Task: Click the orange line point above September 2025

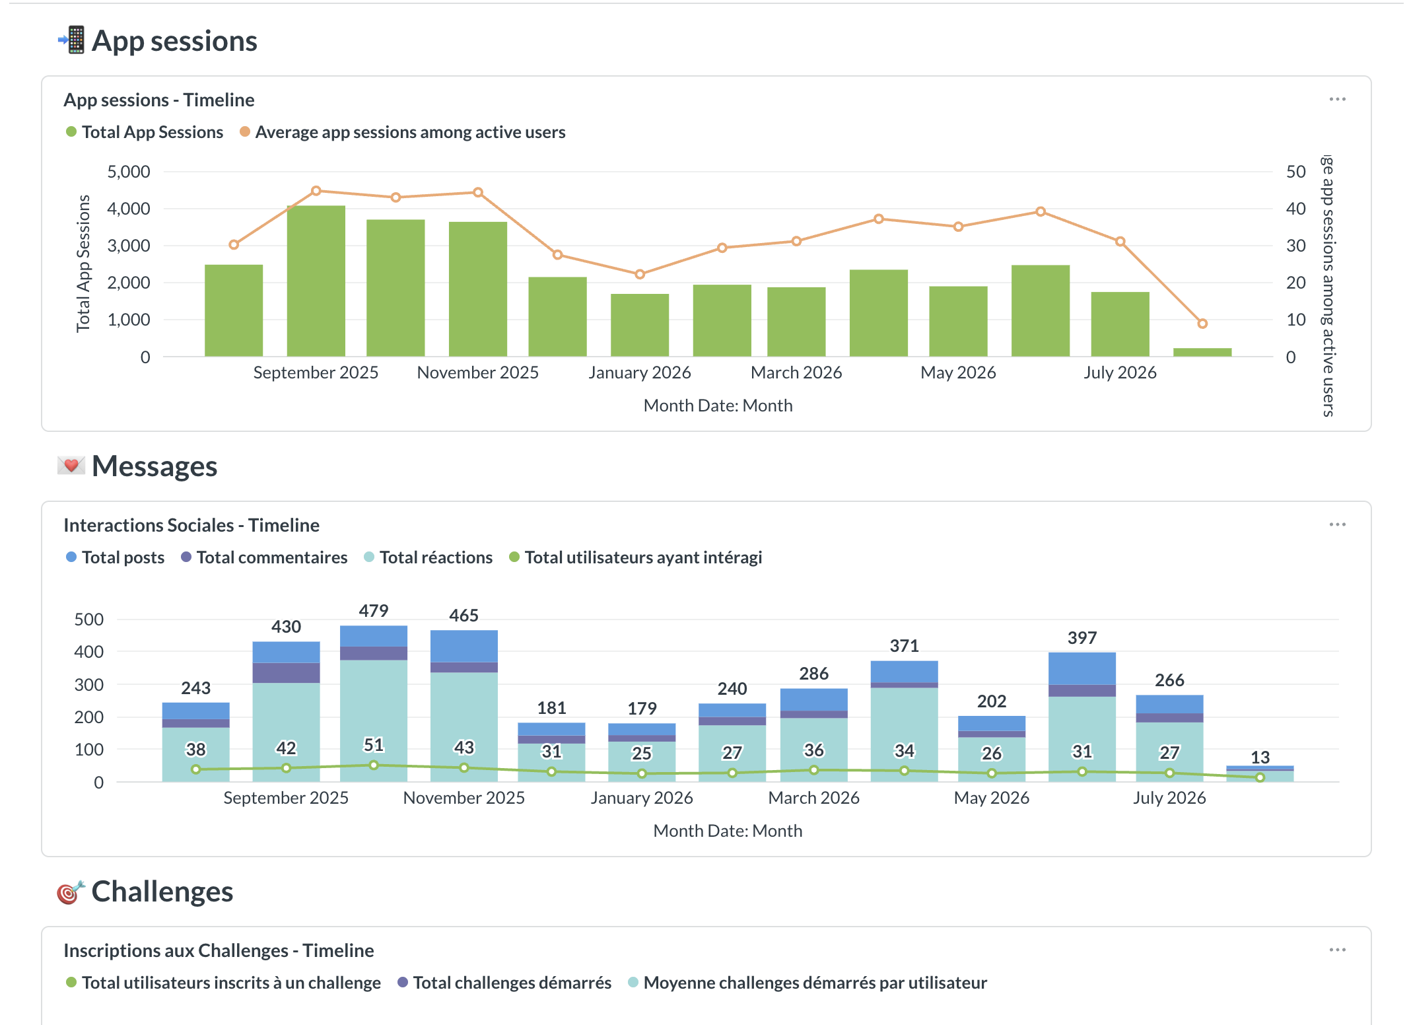Action: point(316,191)
